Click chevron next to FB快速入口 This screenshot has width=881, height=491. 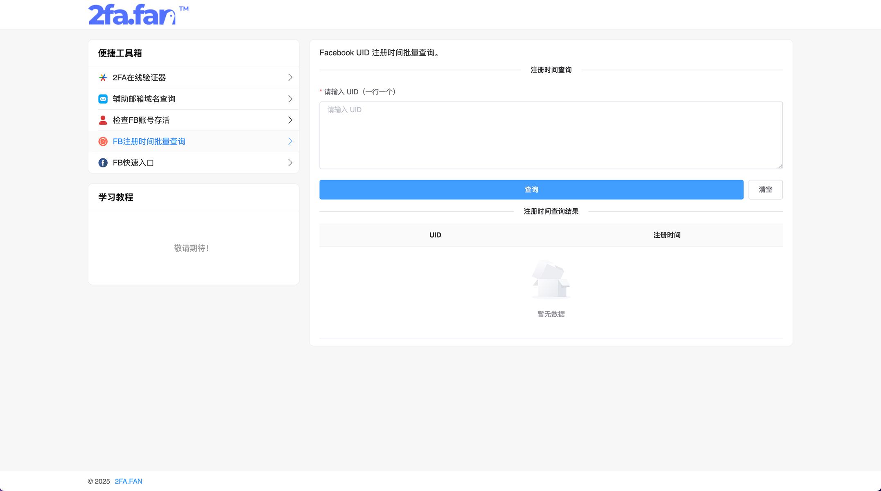(290, 163)
